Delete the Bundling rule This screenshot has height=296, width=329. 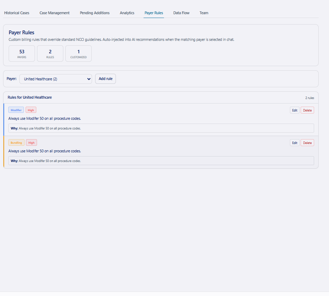[x=307, y=143]
